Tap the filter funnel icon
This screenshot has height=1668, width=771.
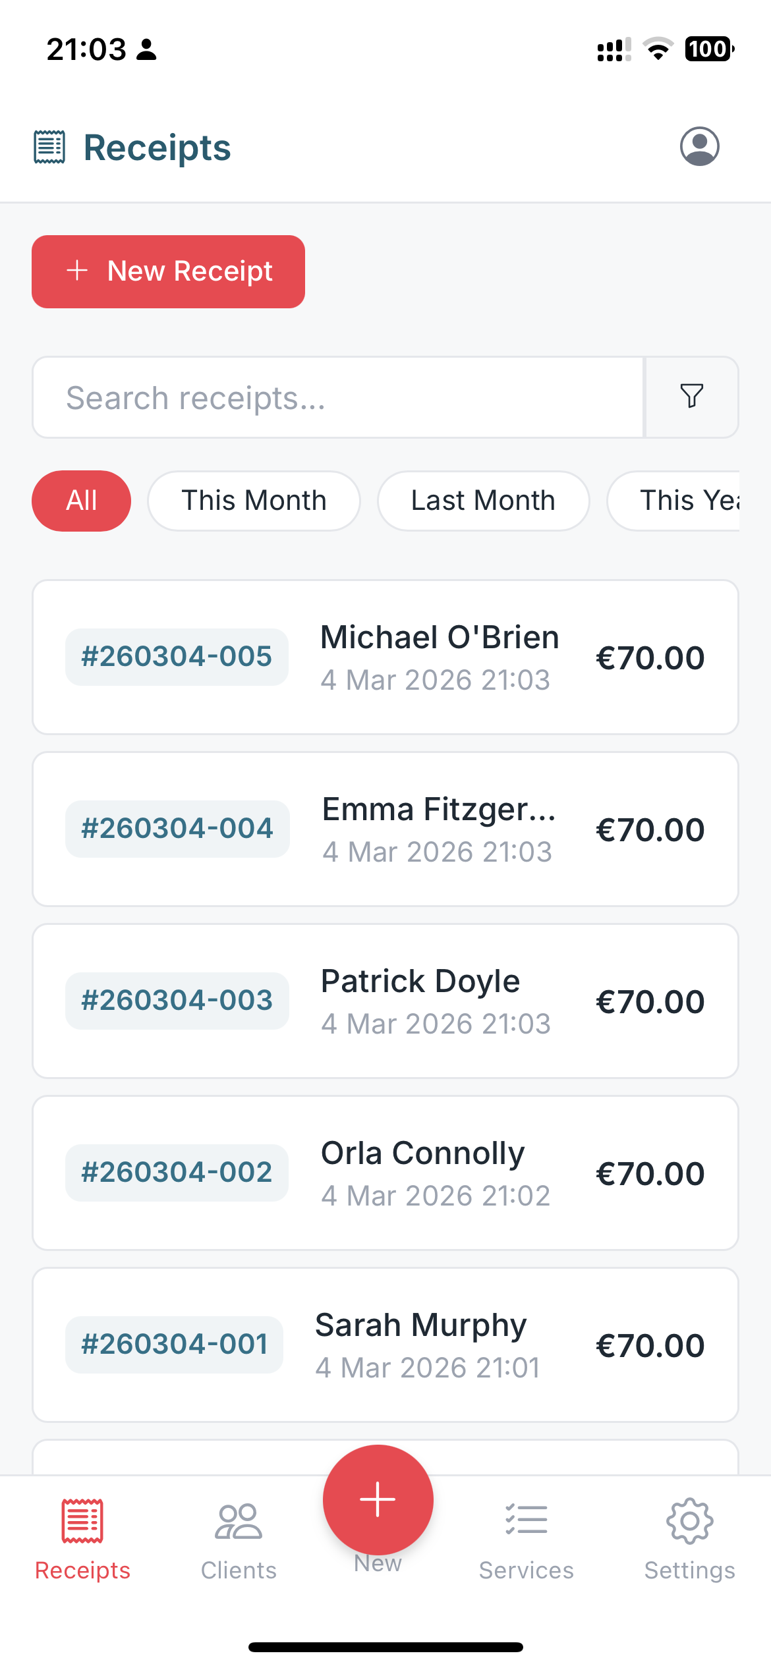click(691, 397)
